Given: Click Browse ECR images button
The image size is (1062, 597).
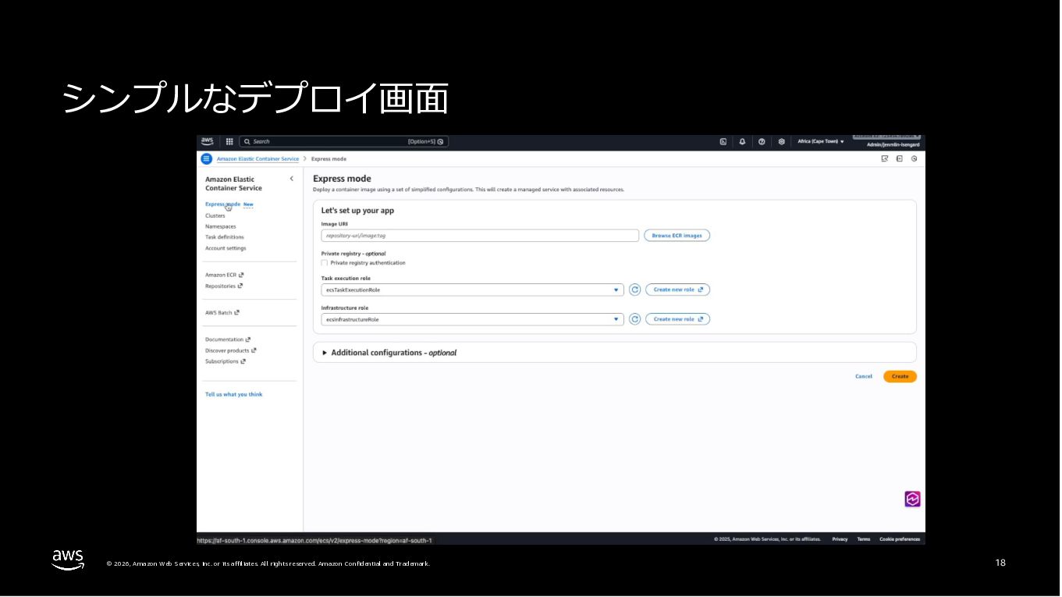Looking at the screenshot, I should 677,235.
